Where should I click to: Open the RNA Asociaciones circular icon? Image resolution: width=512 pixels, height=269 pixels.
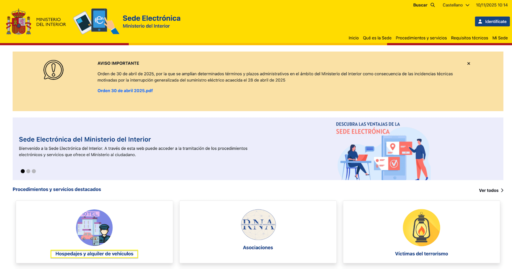[258, 225]
